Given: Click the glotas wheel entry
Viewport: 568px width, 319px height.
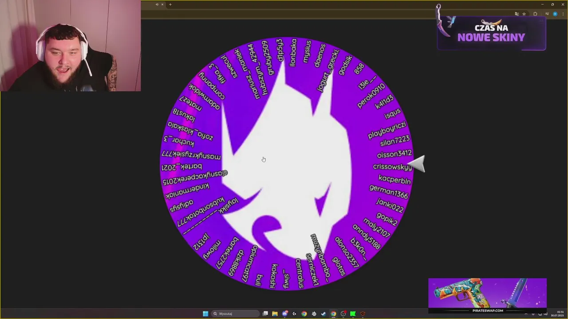Looking at the screenshot, I should tap(339, 266).
